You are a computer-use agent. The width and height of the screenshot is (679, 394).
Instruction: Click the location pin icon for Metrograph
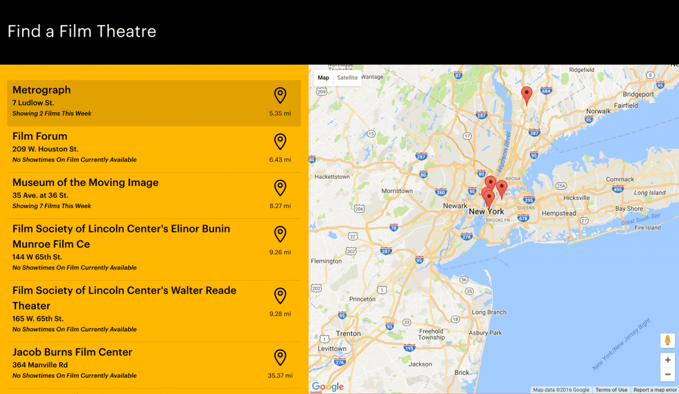[280, 95]
